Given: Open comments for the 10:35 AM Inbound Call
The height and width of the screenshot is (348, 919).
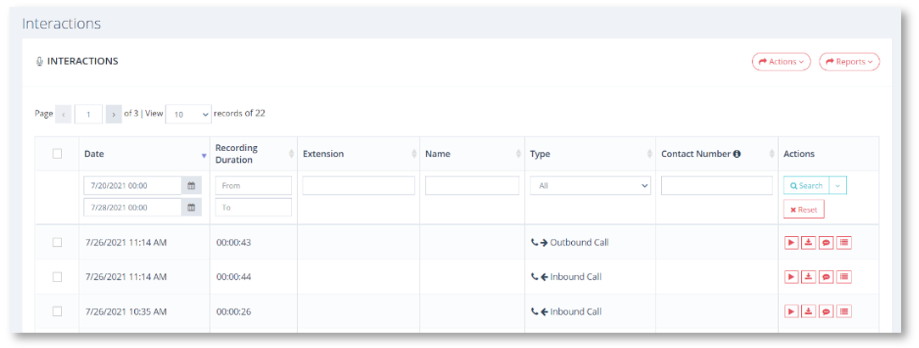Looking at the screenshot, I should [826, 312].
